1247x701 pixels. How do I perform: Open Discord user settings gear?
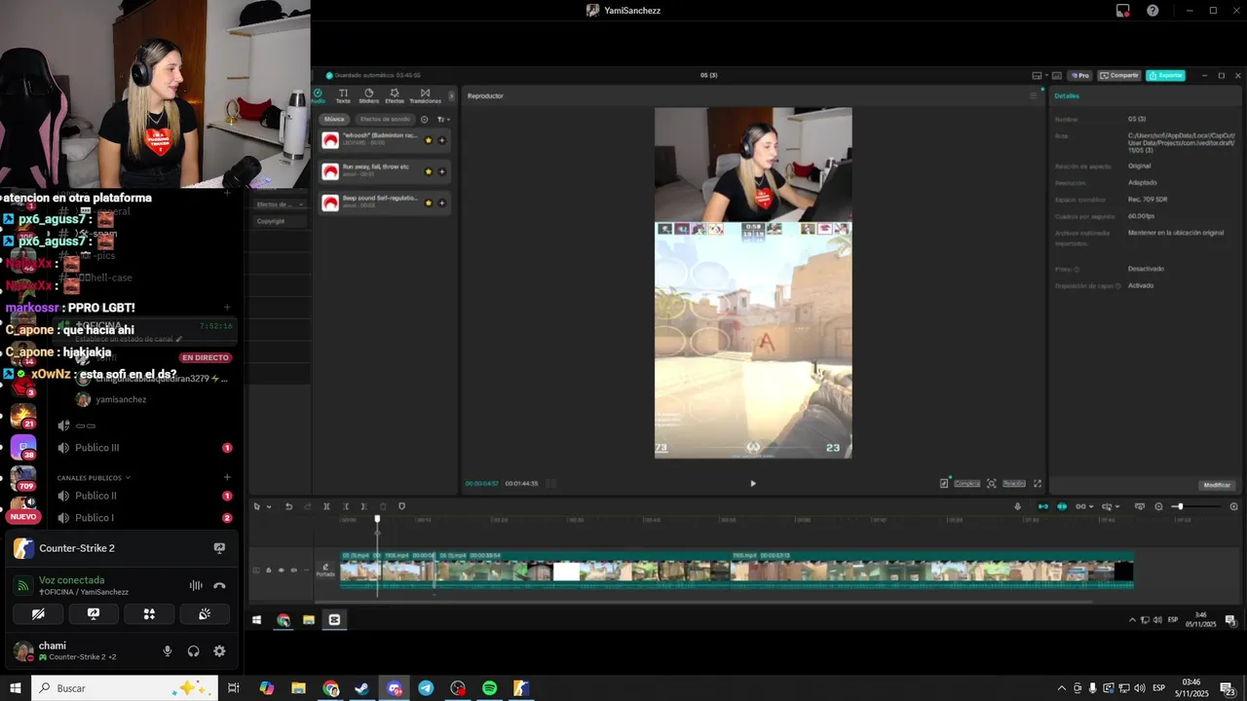point(219,651)
